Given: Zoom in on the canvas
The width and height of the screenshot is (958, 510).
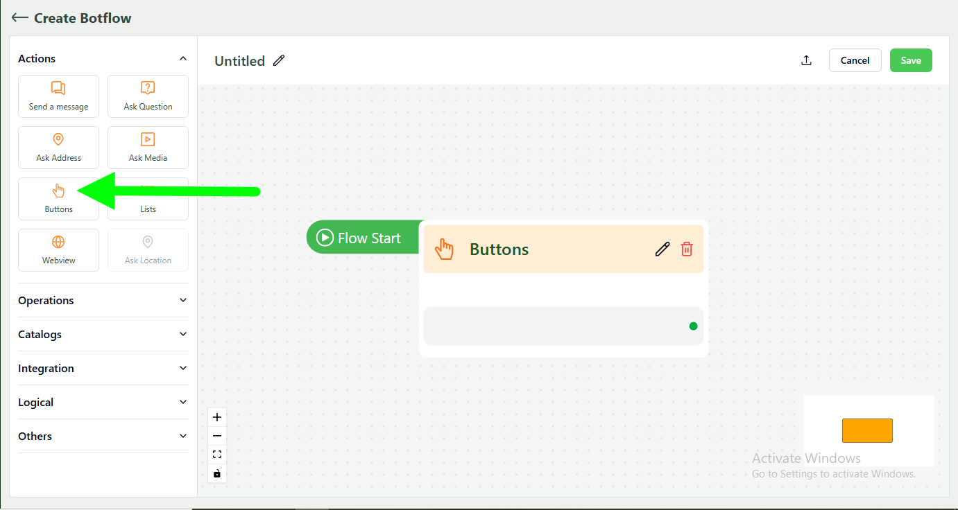Looking at the screenshot, I should [216, 416].
